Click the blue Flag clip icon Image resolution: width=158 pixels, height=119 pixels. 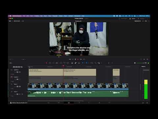coord(83,63)
